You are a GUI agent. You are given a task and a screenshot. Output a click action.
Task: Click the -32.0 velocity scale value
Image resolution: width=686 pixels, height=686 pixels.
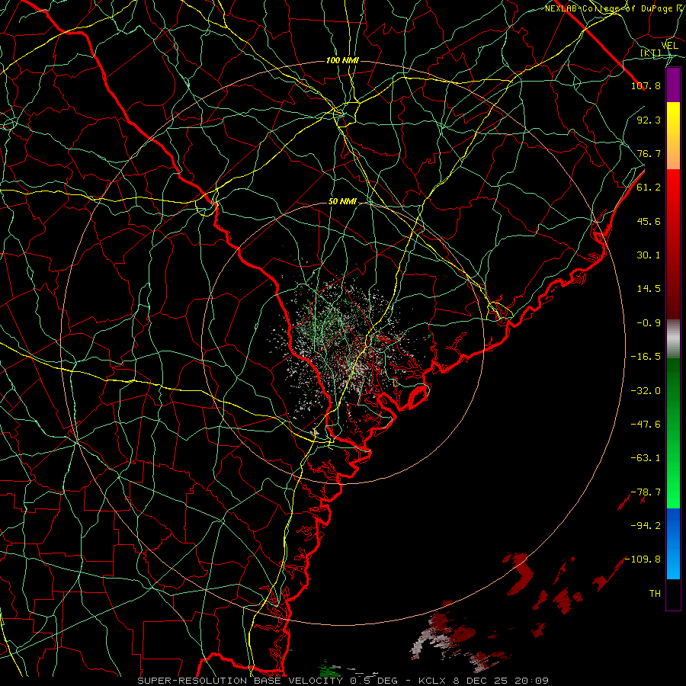point(646,391)
